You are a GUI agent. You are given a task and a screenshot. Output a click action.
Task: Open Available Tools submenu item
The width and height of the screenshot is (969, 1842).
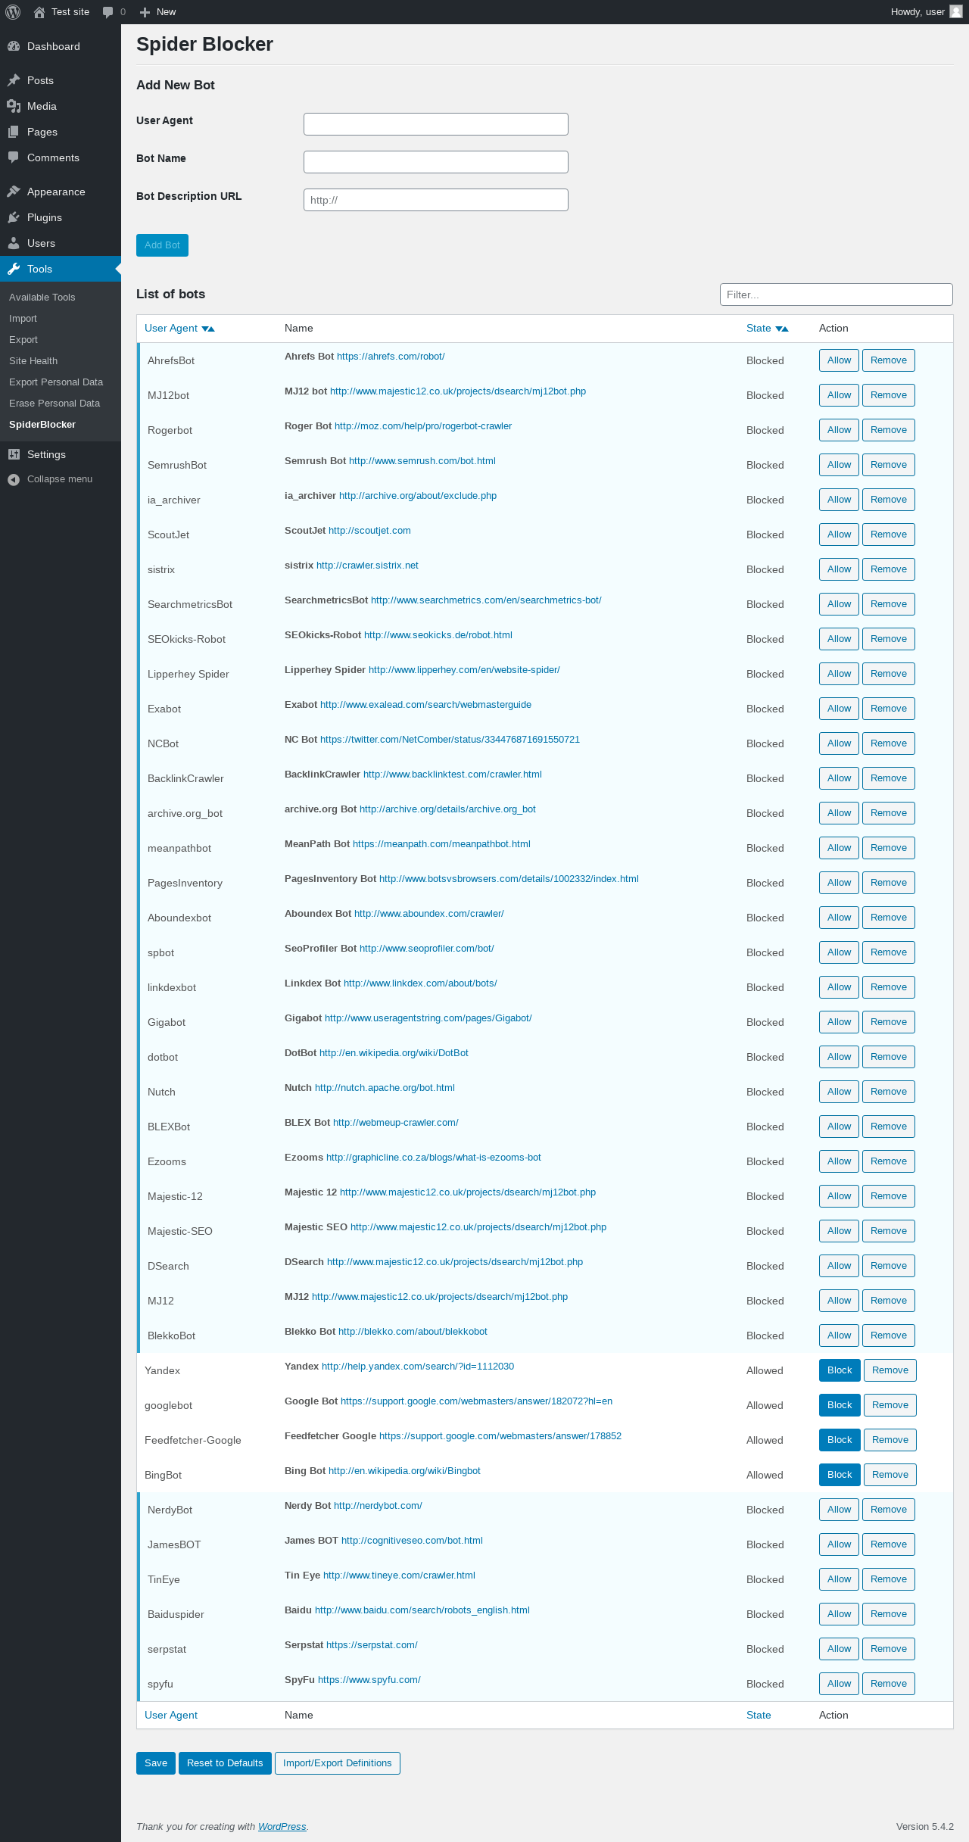[x=42, y=298]
